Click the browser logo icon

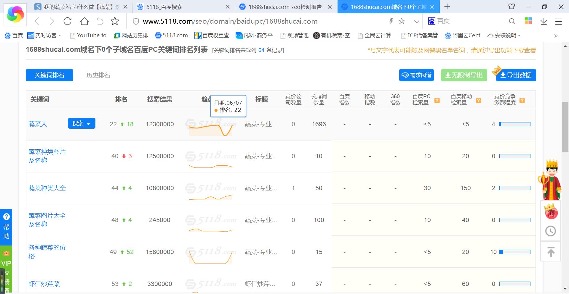pyautogui.click(x=15, y=14)
